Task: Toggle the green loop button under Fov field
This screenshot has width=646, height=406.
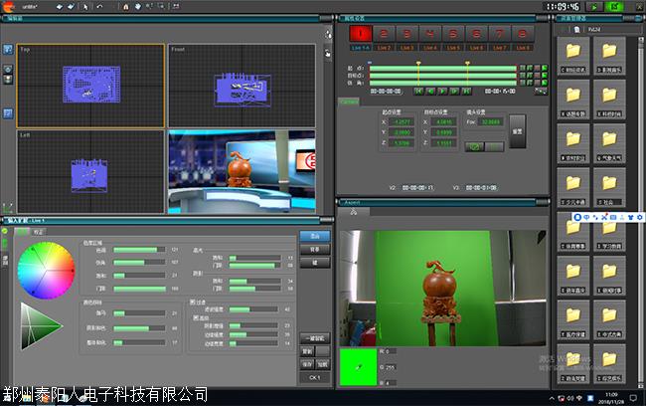Action: coord(476,146)
